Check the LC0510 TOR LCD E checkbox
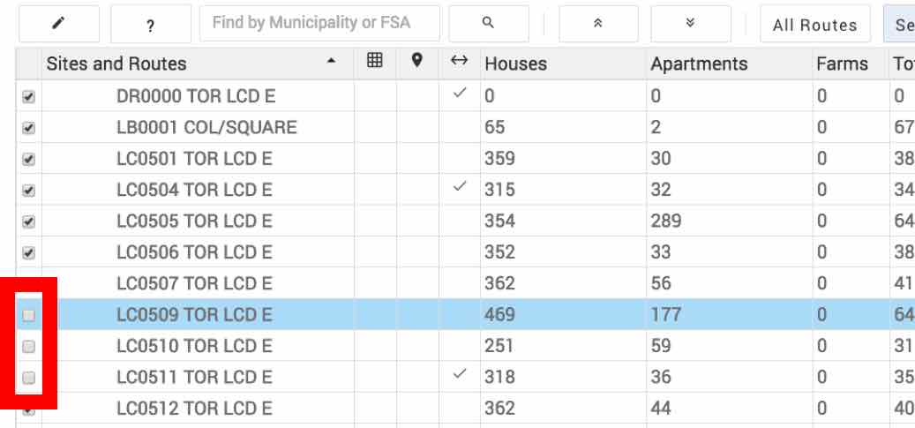Viewport: 915px width, 428px height. (28, 346)
